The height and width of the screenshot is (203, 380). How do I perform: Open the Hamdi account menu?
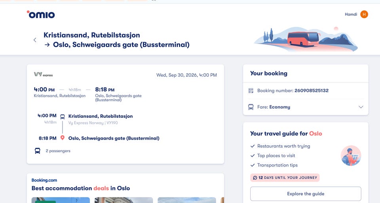pos(351,14)
